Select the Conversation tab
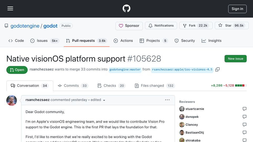The image size is (253, 142). point(30,86)
